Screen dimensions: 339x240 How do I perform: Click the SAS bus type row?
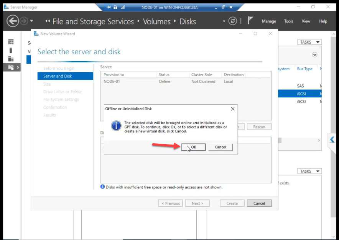pos(300,86)
